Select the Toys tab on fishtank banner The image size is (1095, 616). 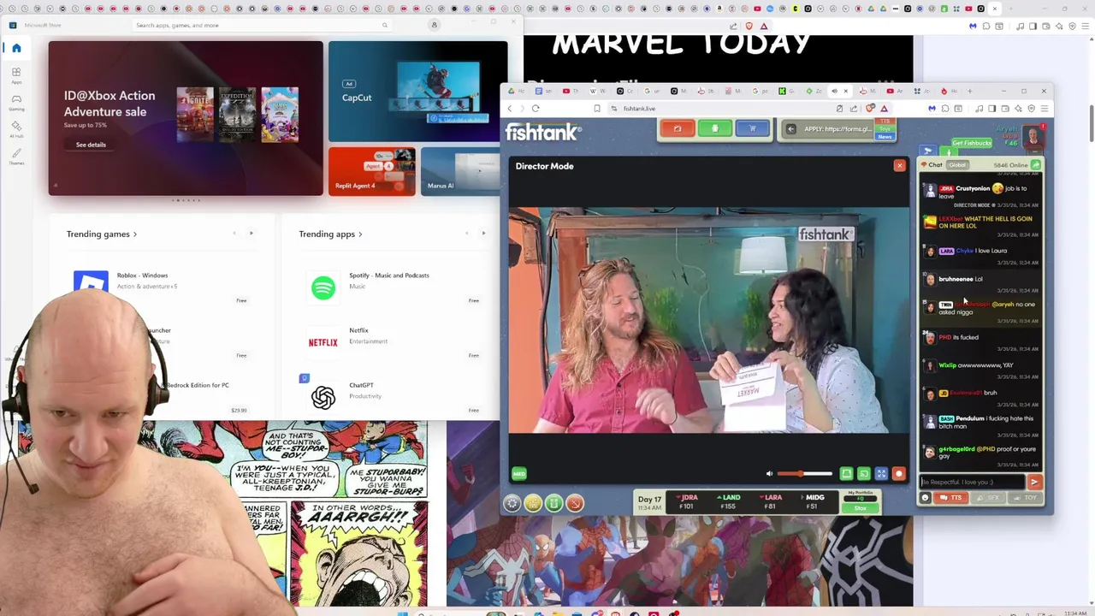tap(885, 128)
